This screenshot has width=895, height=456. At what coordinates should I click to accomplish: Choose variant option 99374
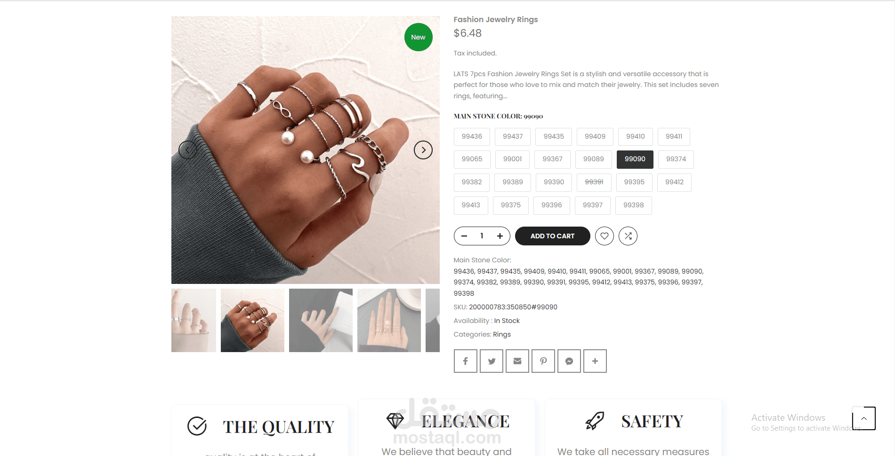point(676,159)
